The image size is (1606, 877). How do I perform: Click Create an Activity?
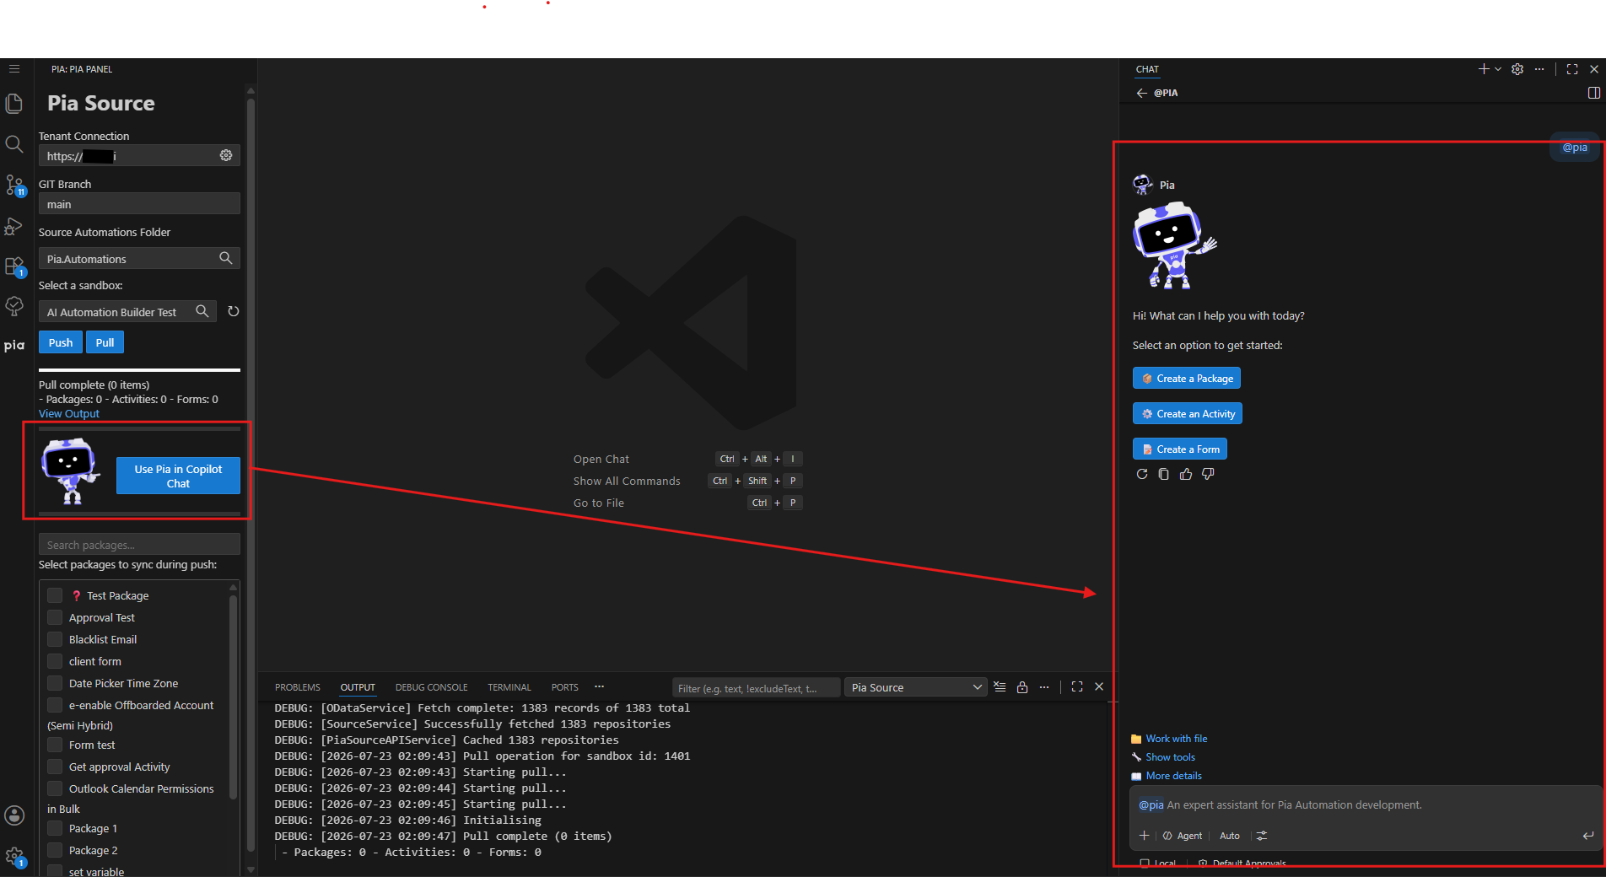coord(1188,414)
